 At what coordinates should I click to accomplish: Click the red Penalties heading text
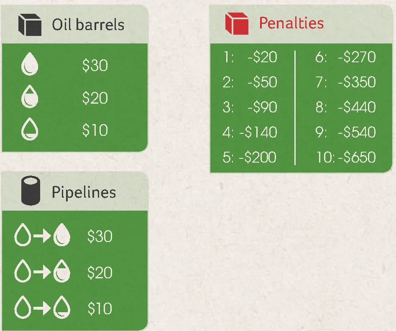[291, 23]
